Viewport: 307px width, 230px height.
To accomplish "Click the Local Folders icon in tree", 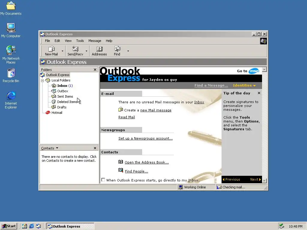I will point(48,80).
